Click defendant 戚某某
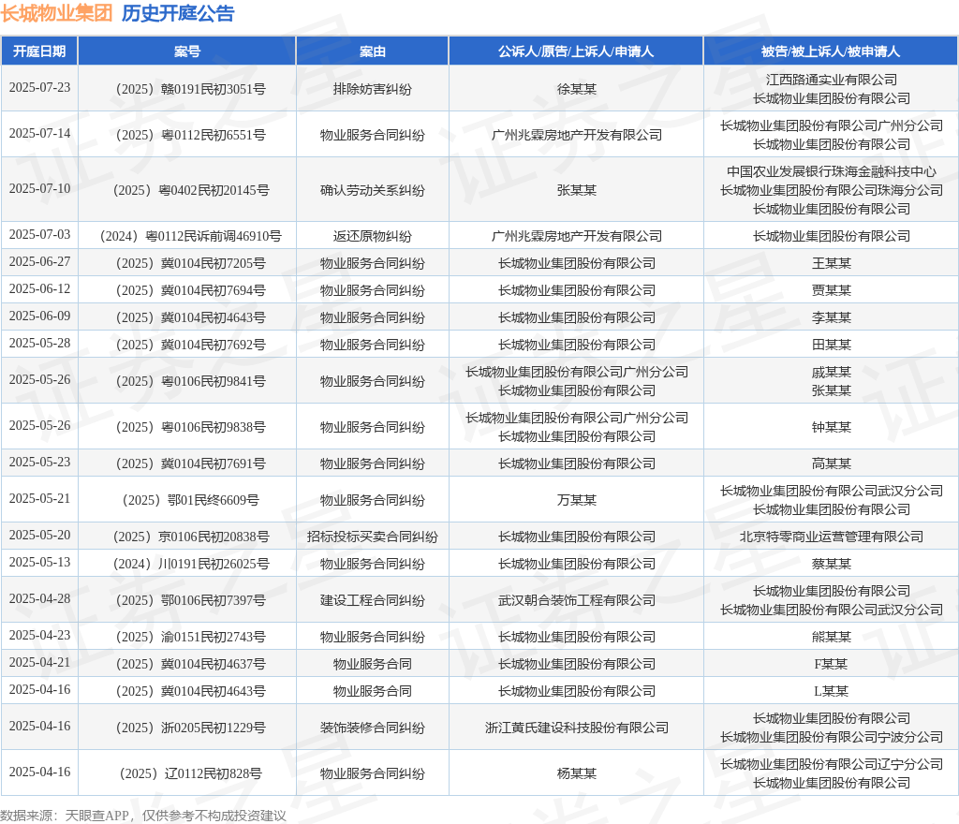Screen dimensions: 959x824 [832, 372]
